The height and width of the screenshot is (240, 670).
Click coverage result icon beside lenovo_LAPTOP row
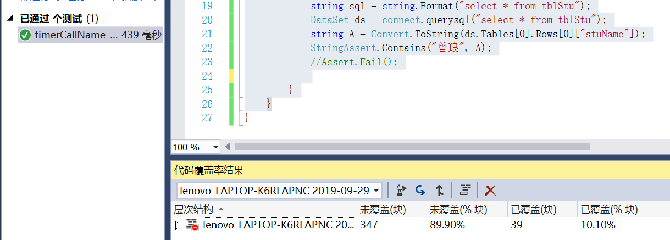(x=192, y=225)
